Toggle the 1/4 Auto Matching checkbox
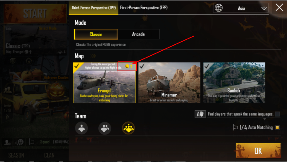Screen dimensions: 287x162 point(277,127)
